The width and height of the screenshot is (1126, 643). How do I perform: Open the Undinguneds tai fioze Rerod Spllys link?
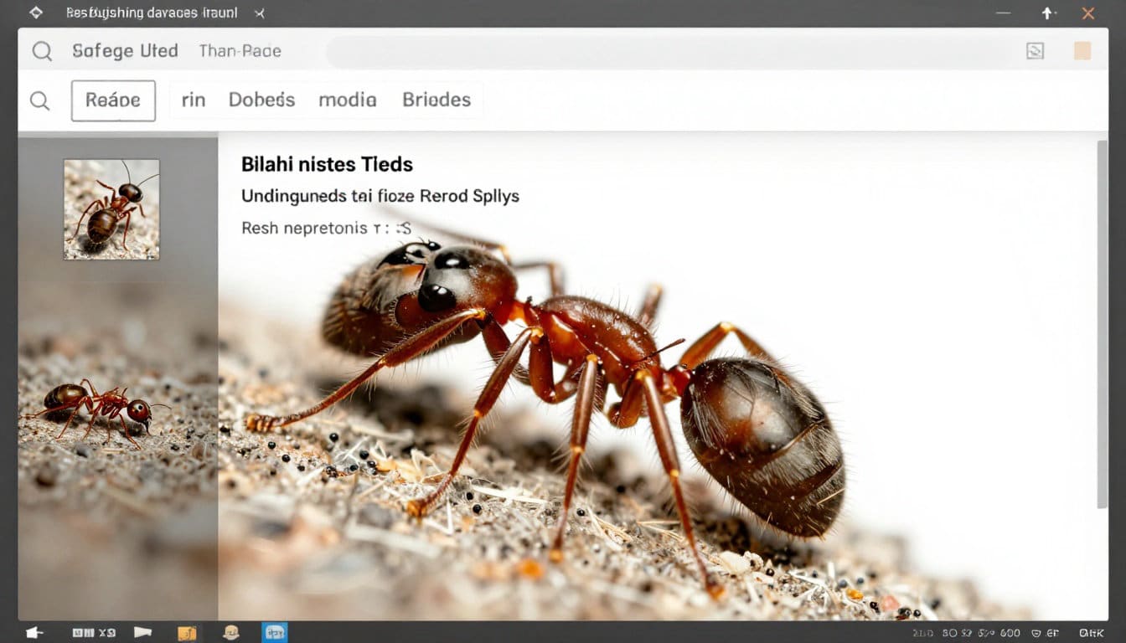pos(380,196)
